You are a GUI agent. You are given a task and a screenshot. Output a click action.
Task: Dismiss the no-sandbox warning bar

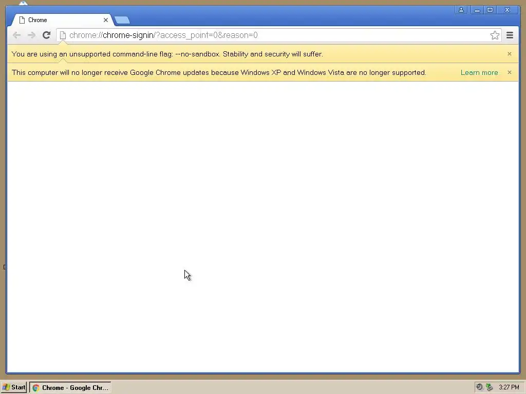pos(509,54)
